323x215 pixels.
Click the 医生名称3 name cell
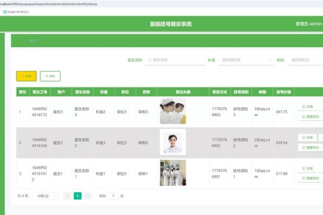click(82, 112)
